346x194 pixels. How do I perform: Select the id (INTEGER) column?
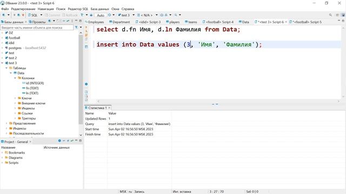(33, 83)
